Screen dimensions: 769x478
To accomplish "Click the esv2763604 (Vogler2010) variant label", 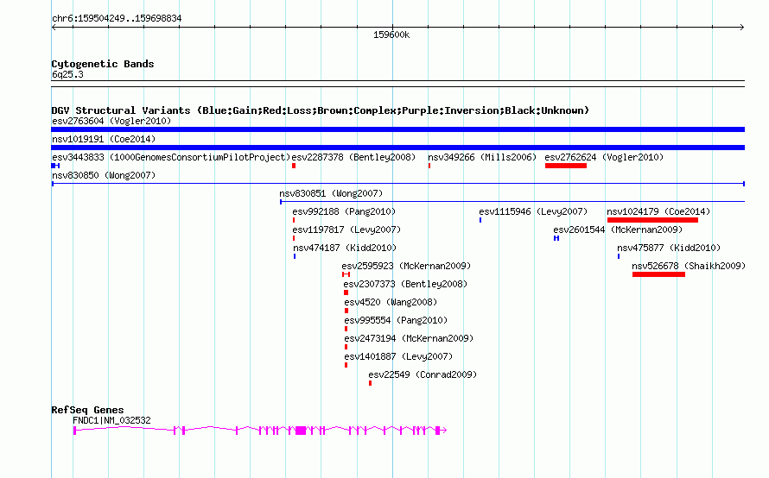I will click(x=111, y=121).
